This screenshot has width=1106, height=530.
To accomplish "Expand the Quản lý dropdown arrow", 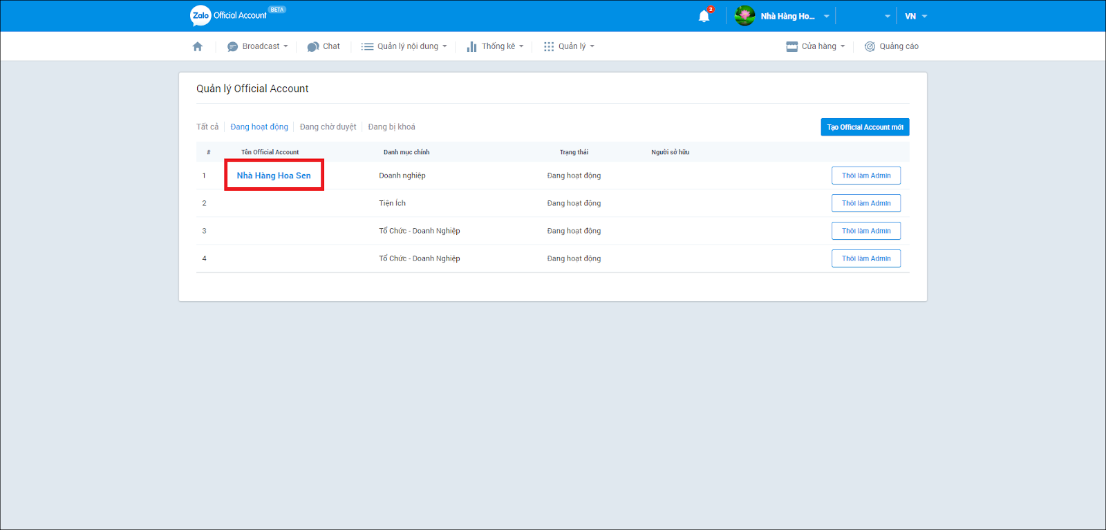I will click(592, 46).
